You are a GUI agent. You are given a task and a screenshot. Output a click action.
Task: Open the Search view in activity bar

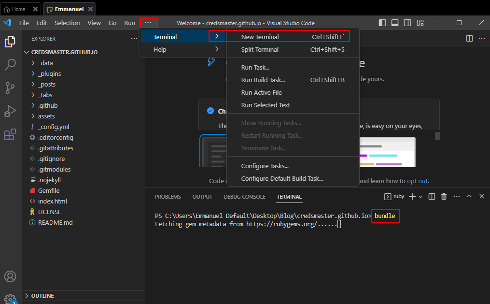pyautogui.click(x=10, y=65)
